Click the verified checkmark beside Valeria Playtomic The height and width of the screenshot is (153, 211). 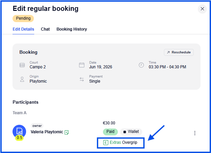coord(67,132)
